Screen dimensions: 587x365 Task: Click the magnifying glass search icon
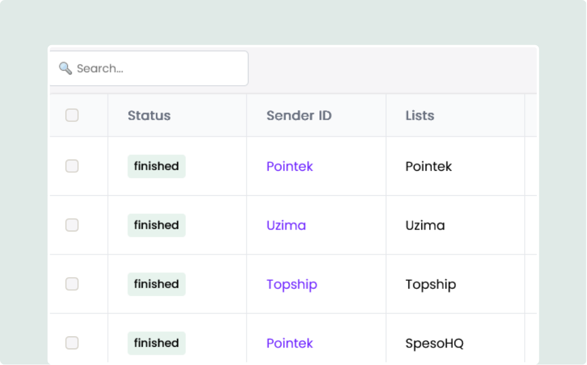pos(65,68)
